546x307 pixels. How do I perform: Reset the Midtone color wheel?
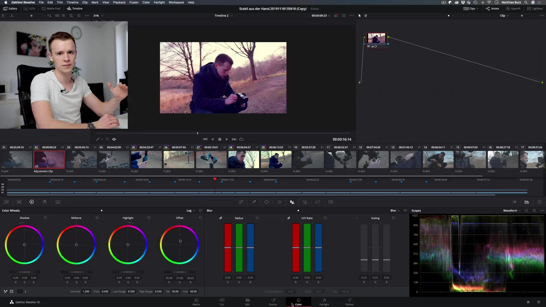point(97,218)
